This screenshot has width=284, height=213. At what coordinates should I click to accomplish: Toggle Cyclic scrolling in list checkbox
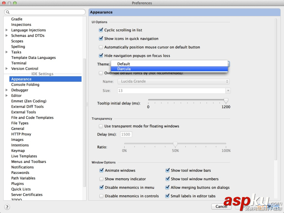101,30
